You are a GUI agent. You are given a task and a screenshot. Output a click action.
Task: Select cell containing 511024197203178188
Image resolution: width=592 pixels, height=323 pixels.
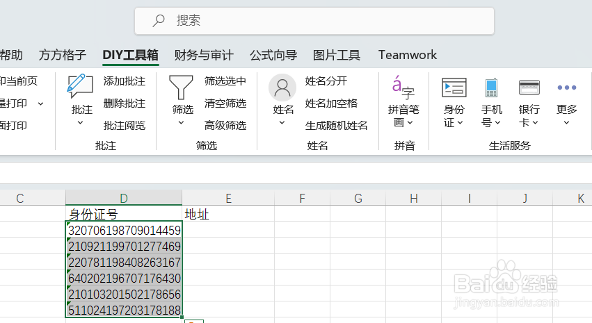(123, 309)
